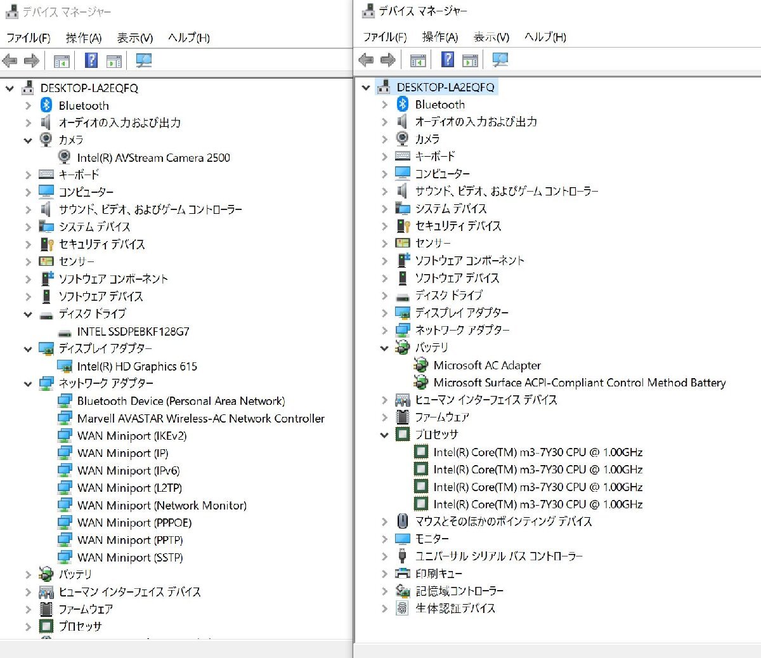Select WAN Miniport (L2TP) entry

coord(129,488)
